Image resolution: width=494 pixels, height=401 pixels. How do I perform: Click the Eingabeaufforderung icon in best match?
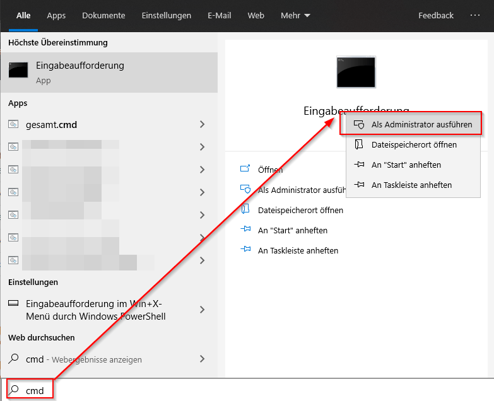coord(18,70)
